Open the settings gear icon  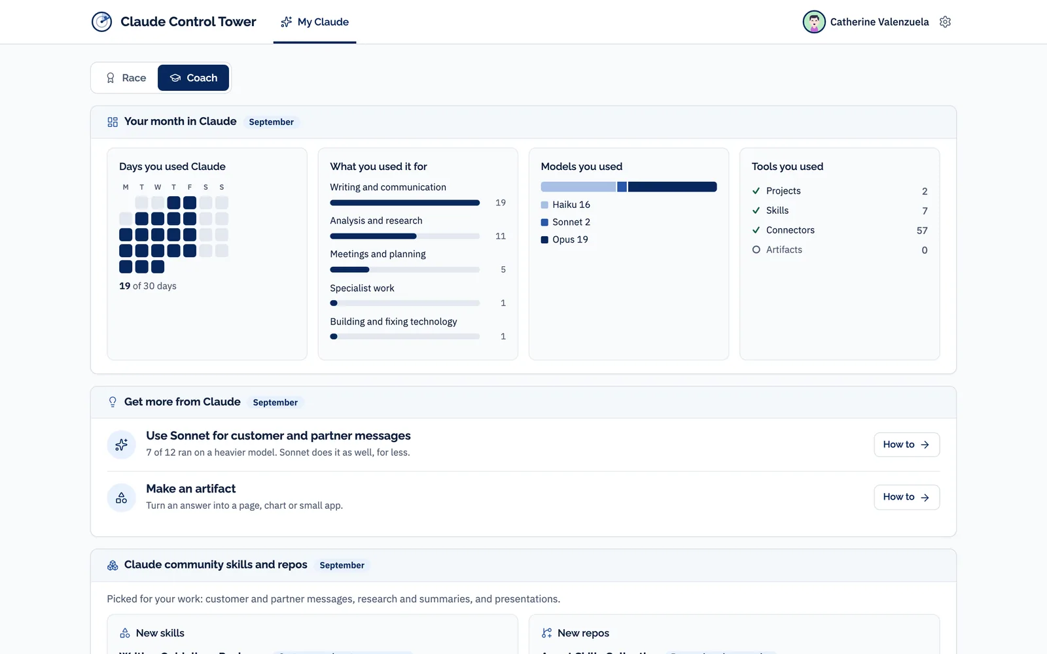(x=945, y=22)
